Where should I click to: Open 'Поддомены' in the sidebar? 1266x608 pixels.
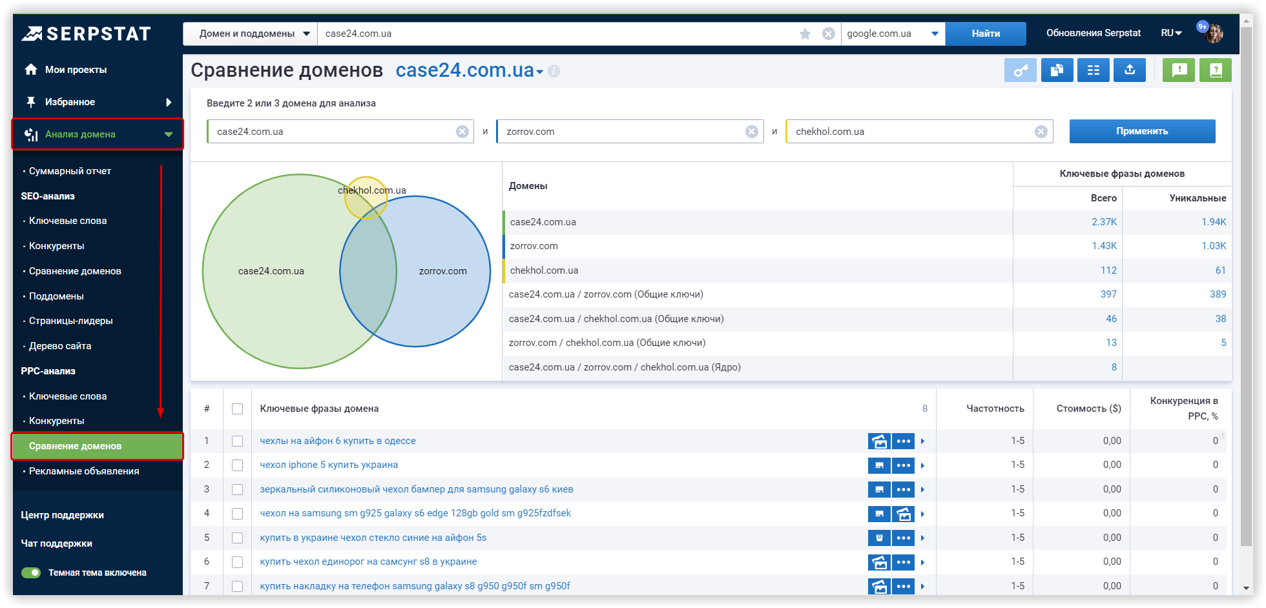pyautogui.click(x=56, y=296)
